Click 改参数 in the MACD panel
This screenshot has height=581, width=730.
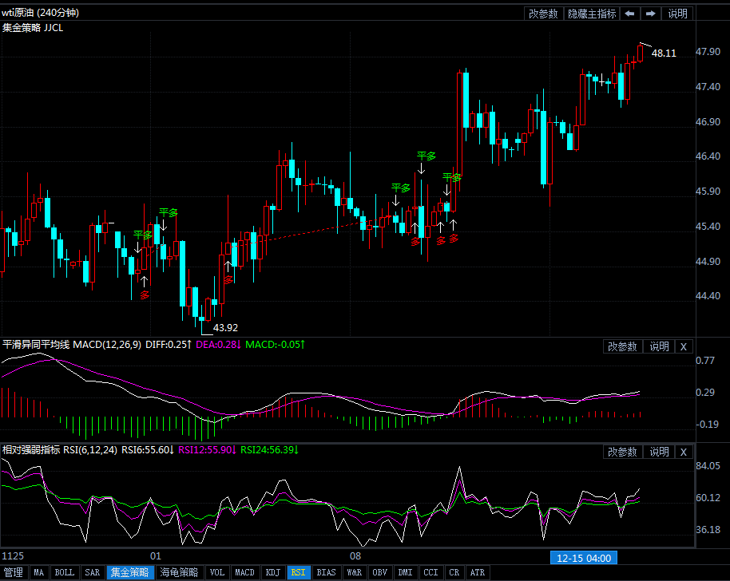[622, 346]
